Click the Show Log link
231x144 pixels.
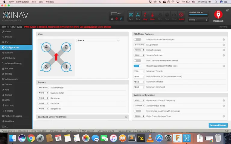coord(223,27)
